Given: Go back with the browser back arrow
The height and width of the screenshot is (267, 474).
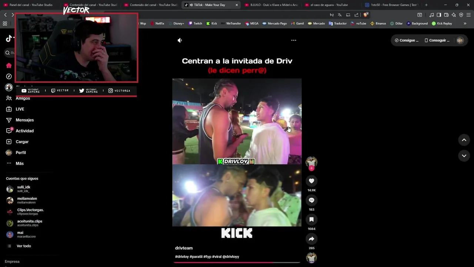Looking at the screenshot, I should (x=5, y=15).
